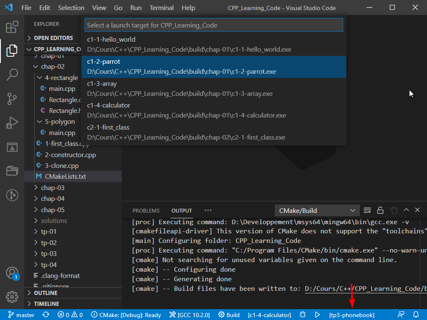Expand the tp-03 folder
This screenshot has height=320, width=427.
pos(73,254)
